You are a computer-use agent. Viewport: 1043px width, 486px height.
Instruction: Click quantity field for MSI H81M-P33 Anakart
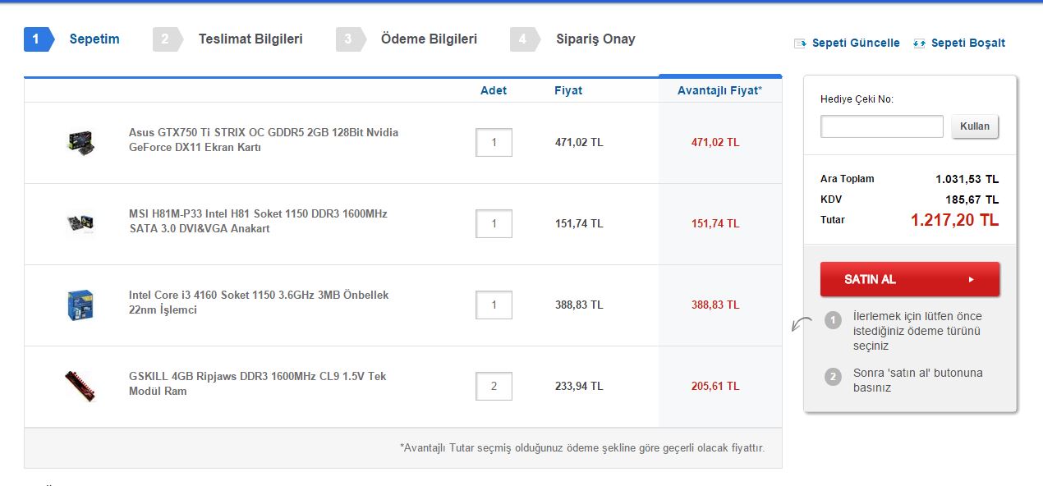[x=494, y=223]
